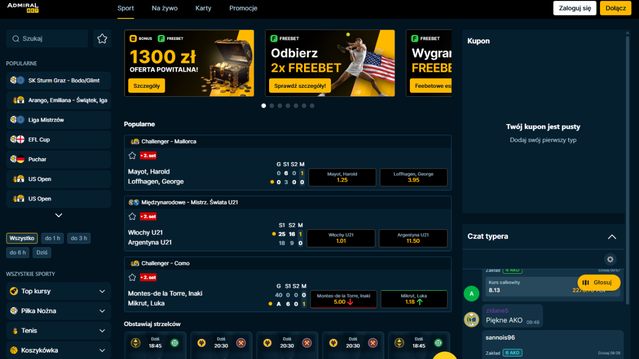Click the Odbierz 2x FREEBET banner

tap(330, 63)
